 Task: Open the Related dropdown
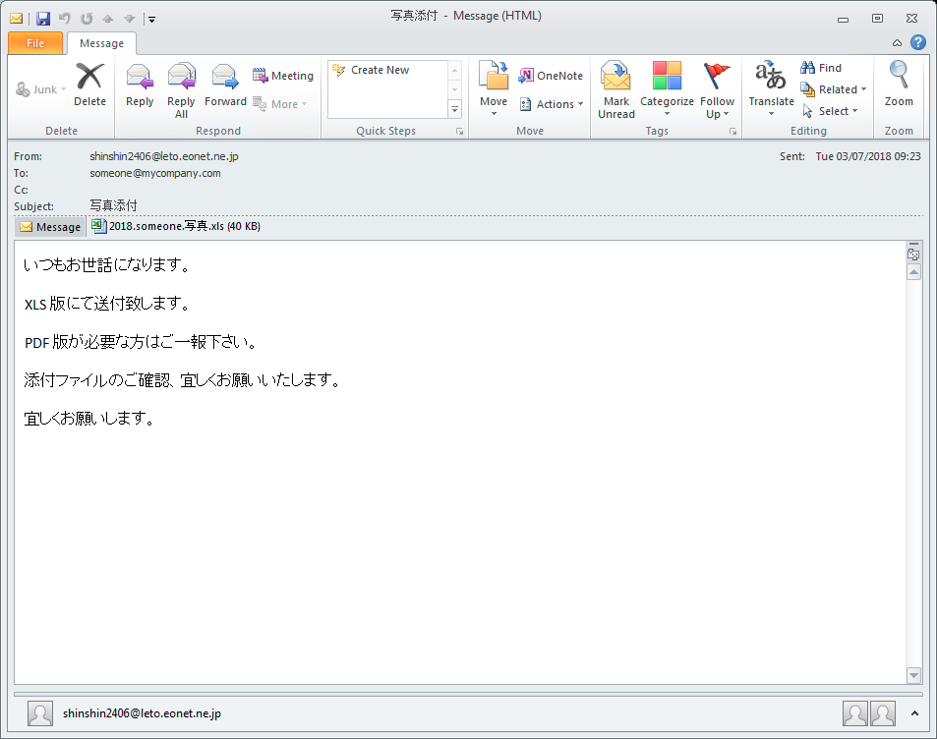click(x=834, y=89)
